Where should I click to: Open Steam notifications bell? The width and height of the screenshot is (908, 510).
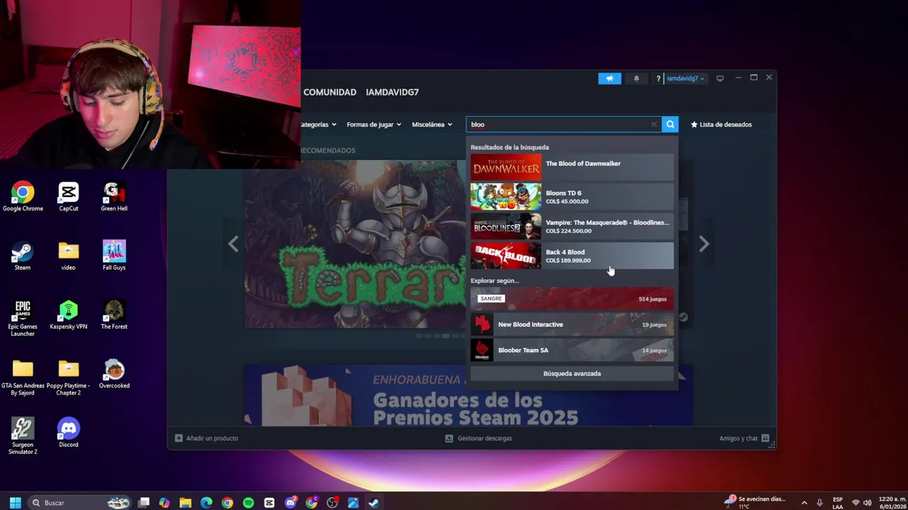(636, 79)
